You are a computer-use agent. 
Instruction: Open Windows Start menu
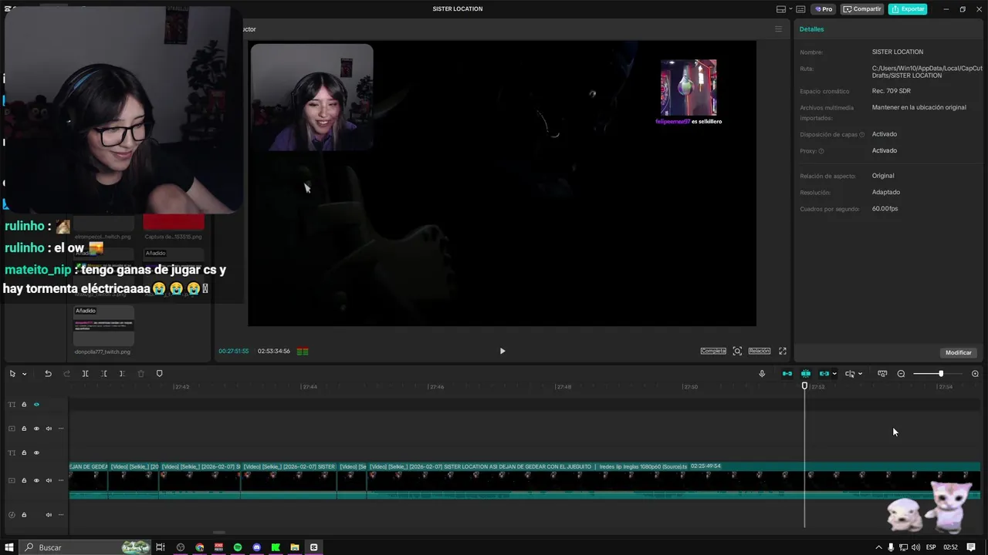9,547
